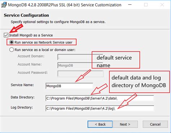Toggle Install MongoD as a Service checkbox

[x=6, y=35]
